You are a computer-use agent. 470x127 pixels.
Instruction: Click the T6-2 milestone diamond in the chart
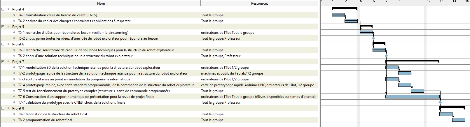(x=386, y=56)
